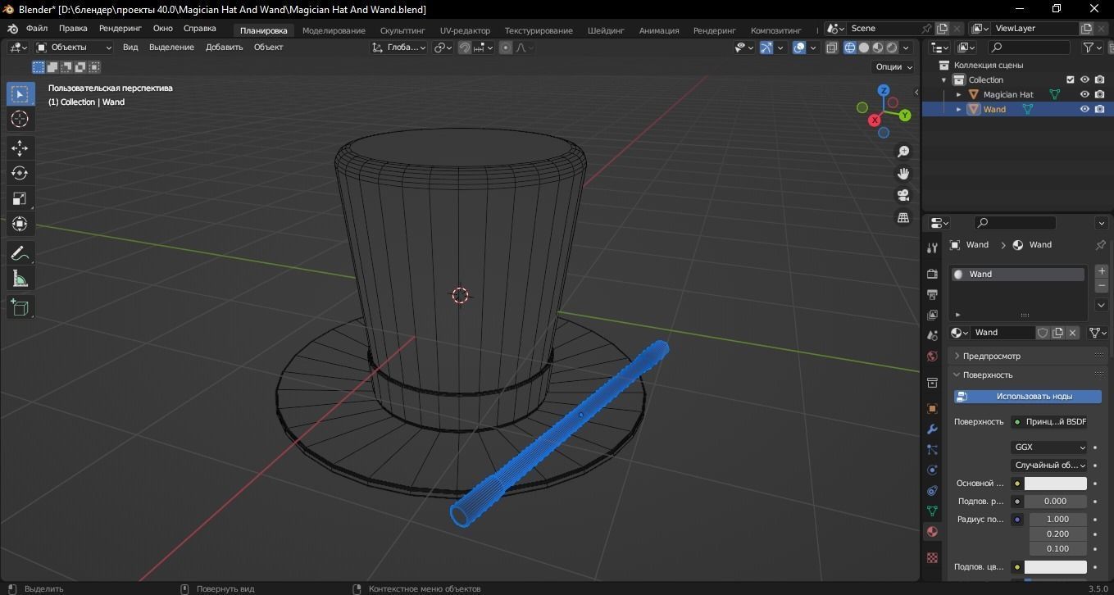Open the 'Добавить' viewport menu
The height and width of the screenshot is (595, 1114).
click(224, 48)
